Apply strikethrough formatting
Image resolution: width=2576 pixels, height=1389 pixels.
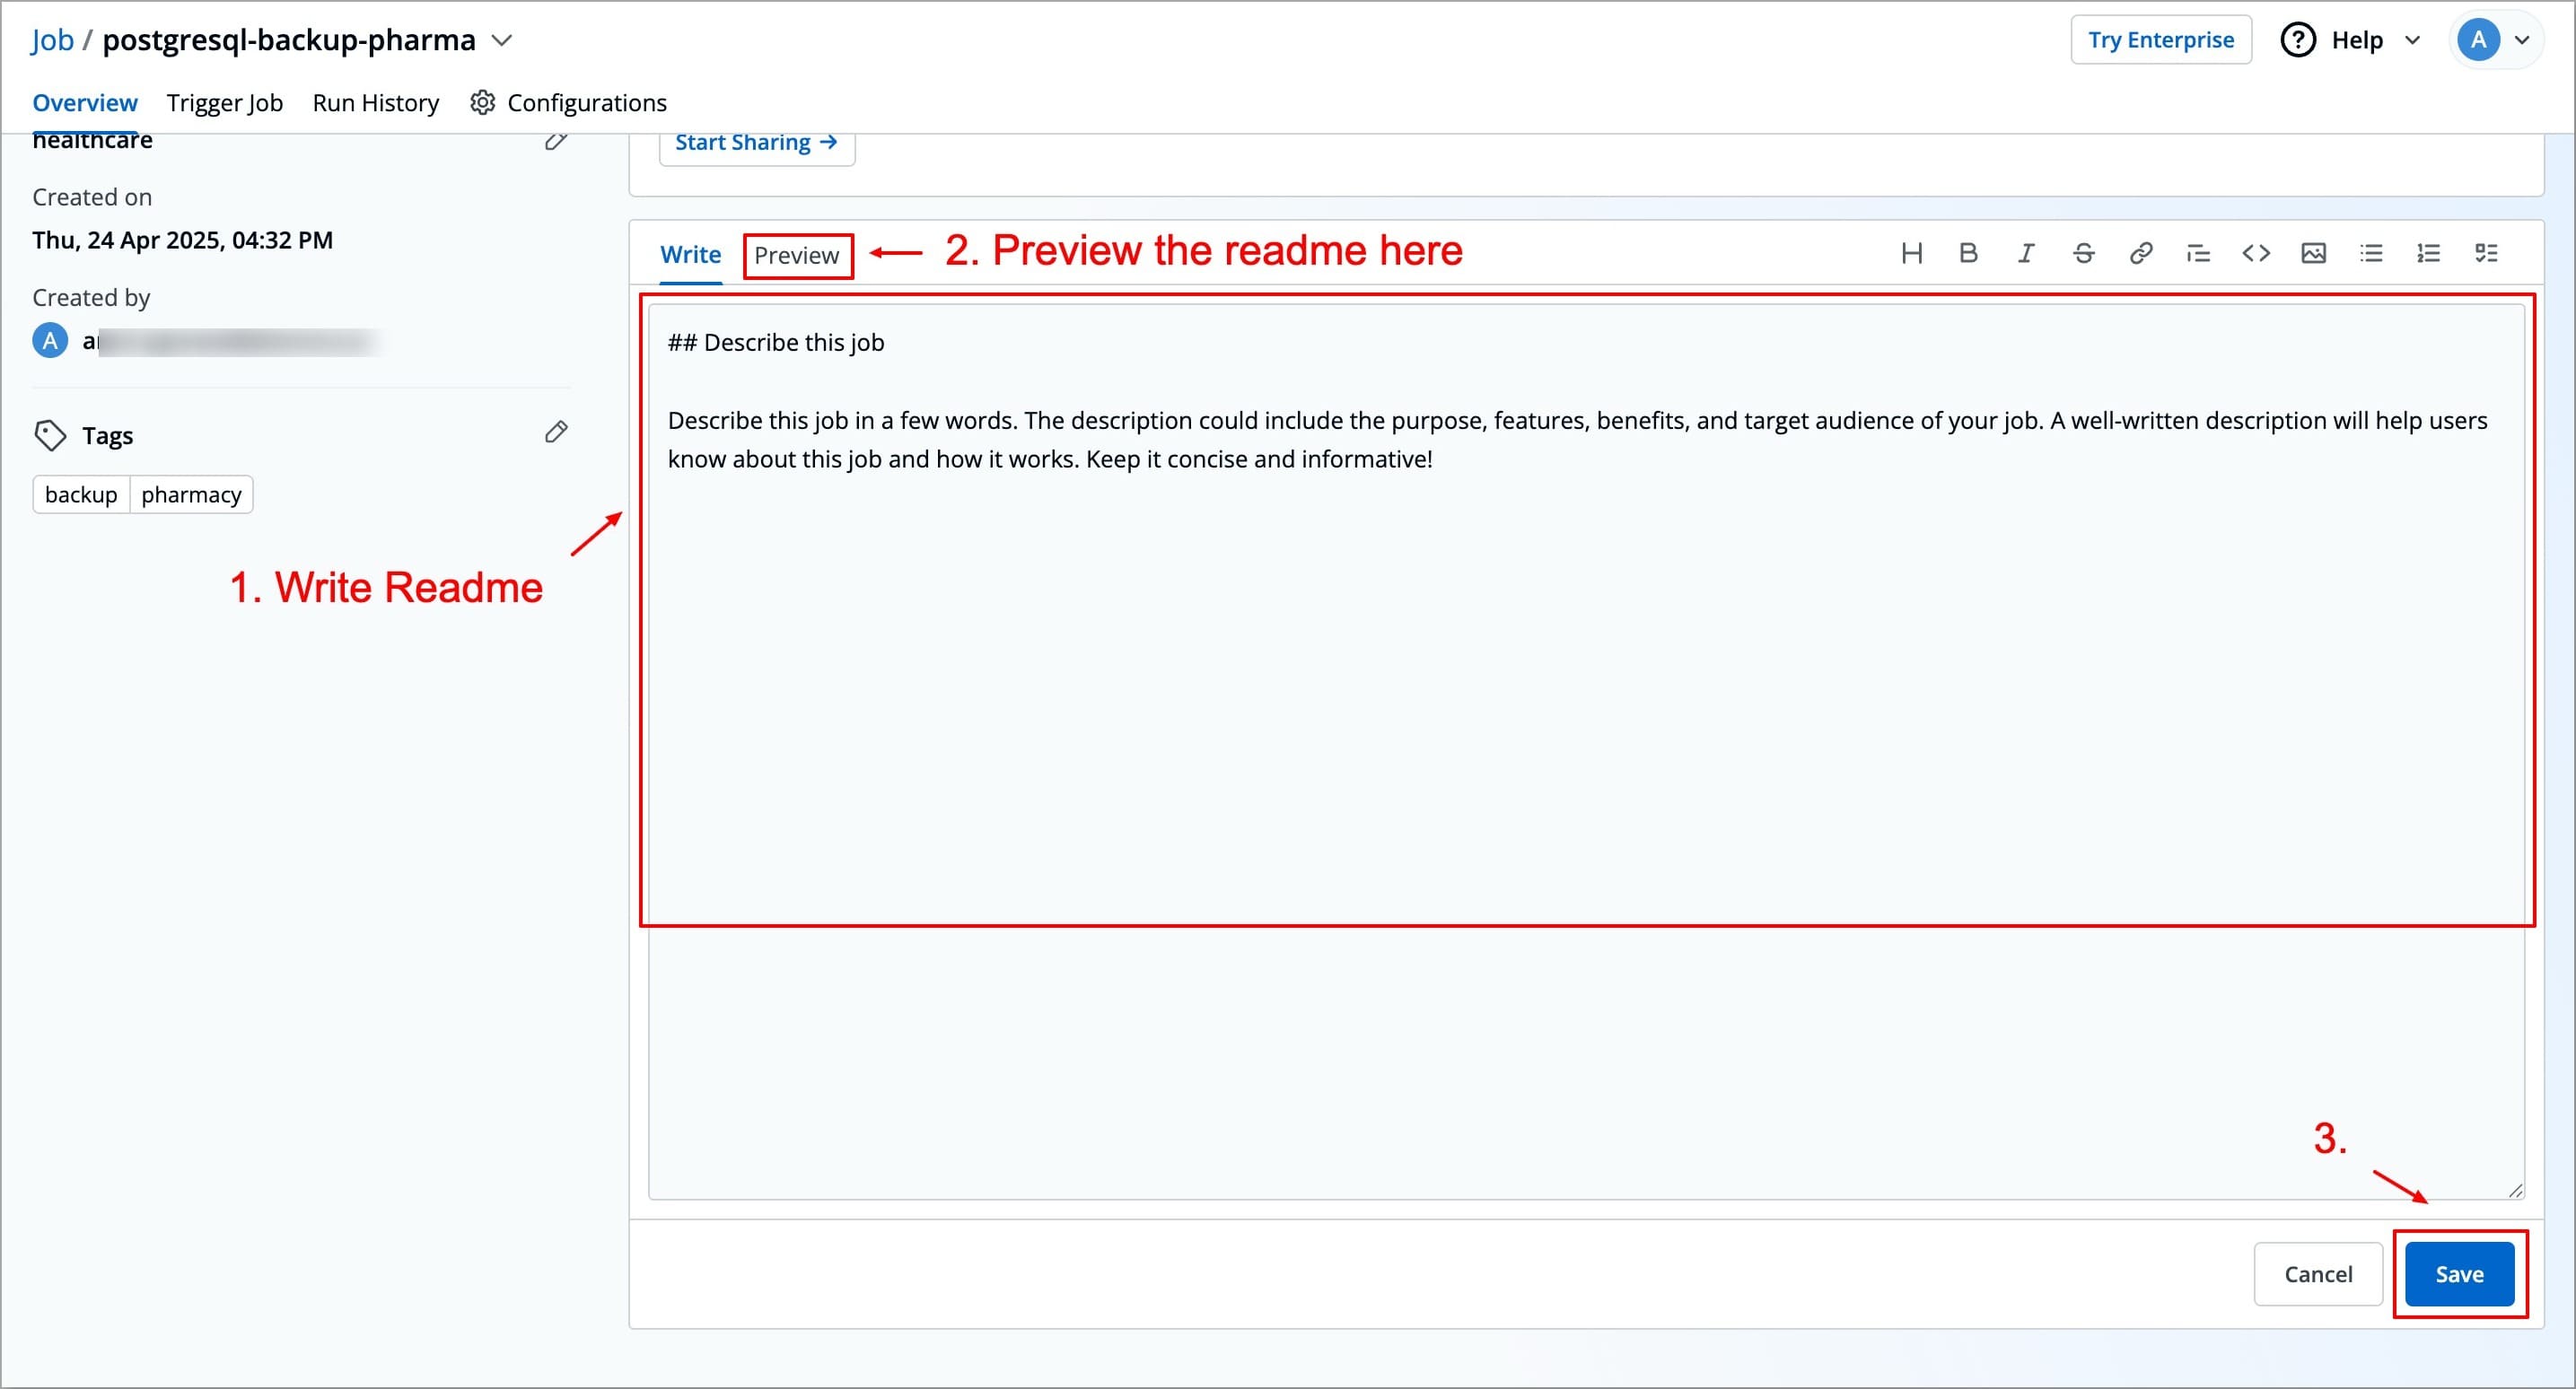click(2082, 253)
